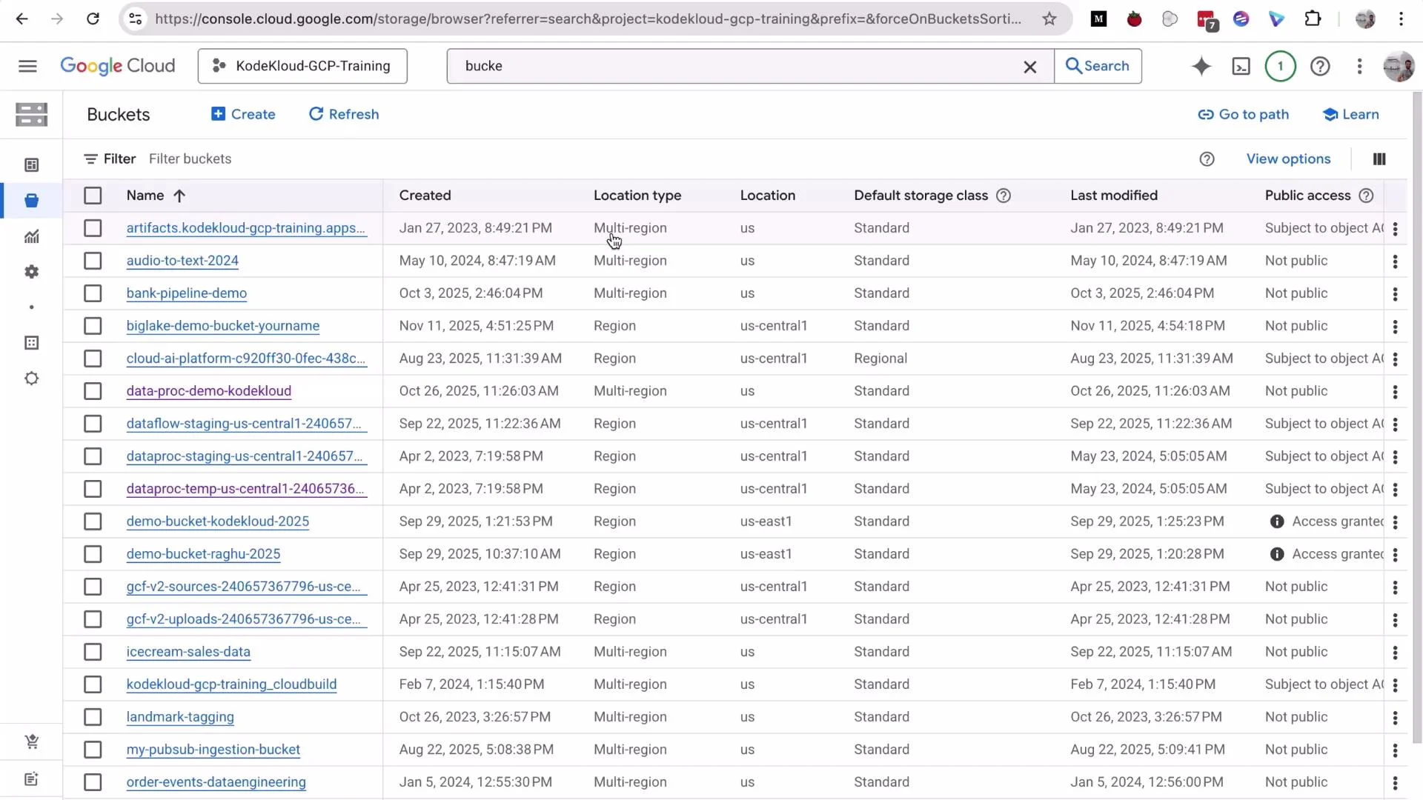Go back in the browser
This screenshot has height=800, width=1423.
coord(21,19)
